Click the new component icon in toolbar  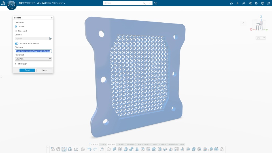(53, 149)
